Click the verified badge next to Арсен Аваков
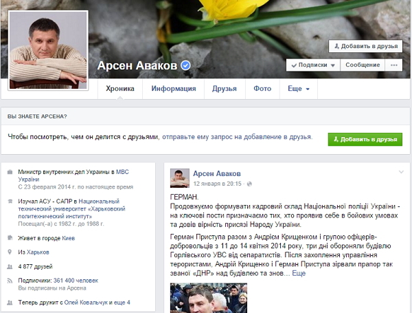Viewport: 412px width, 313px height. (x=185, y=65)
